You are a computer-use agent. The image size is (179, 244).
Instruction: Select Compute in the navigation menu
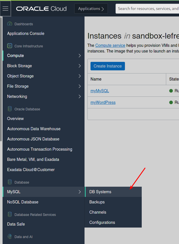click(44, 56)
